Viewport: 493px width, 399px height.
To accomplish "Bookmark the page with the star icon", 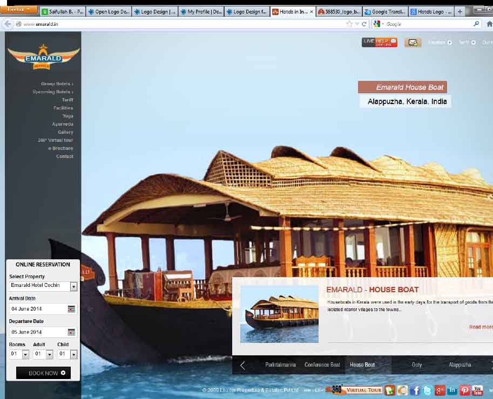I will pos(349,24).
